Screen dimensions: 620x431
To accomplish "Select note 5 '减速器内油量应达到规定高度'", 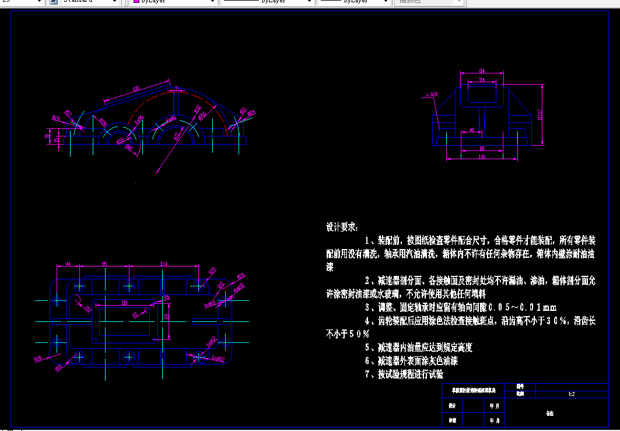I will click(419, 348).
